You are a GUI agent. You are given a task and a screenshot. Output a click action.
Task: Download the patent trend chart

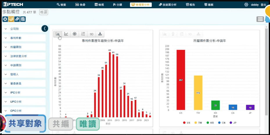click(100, 34)
